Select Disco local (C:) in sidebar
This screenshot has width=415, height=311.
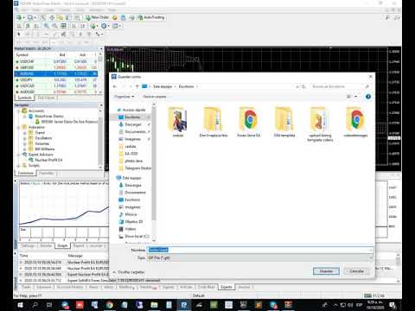(x=134, y=237)
